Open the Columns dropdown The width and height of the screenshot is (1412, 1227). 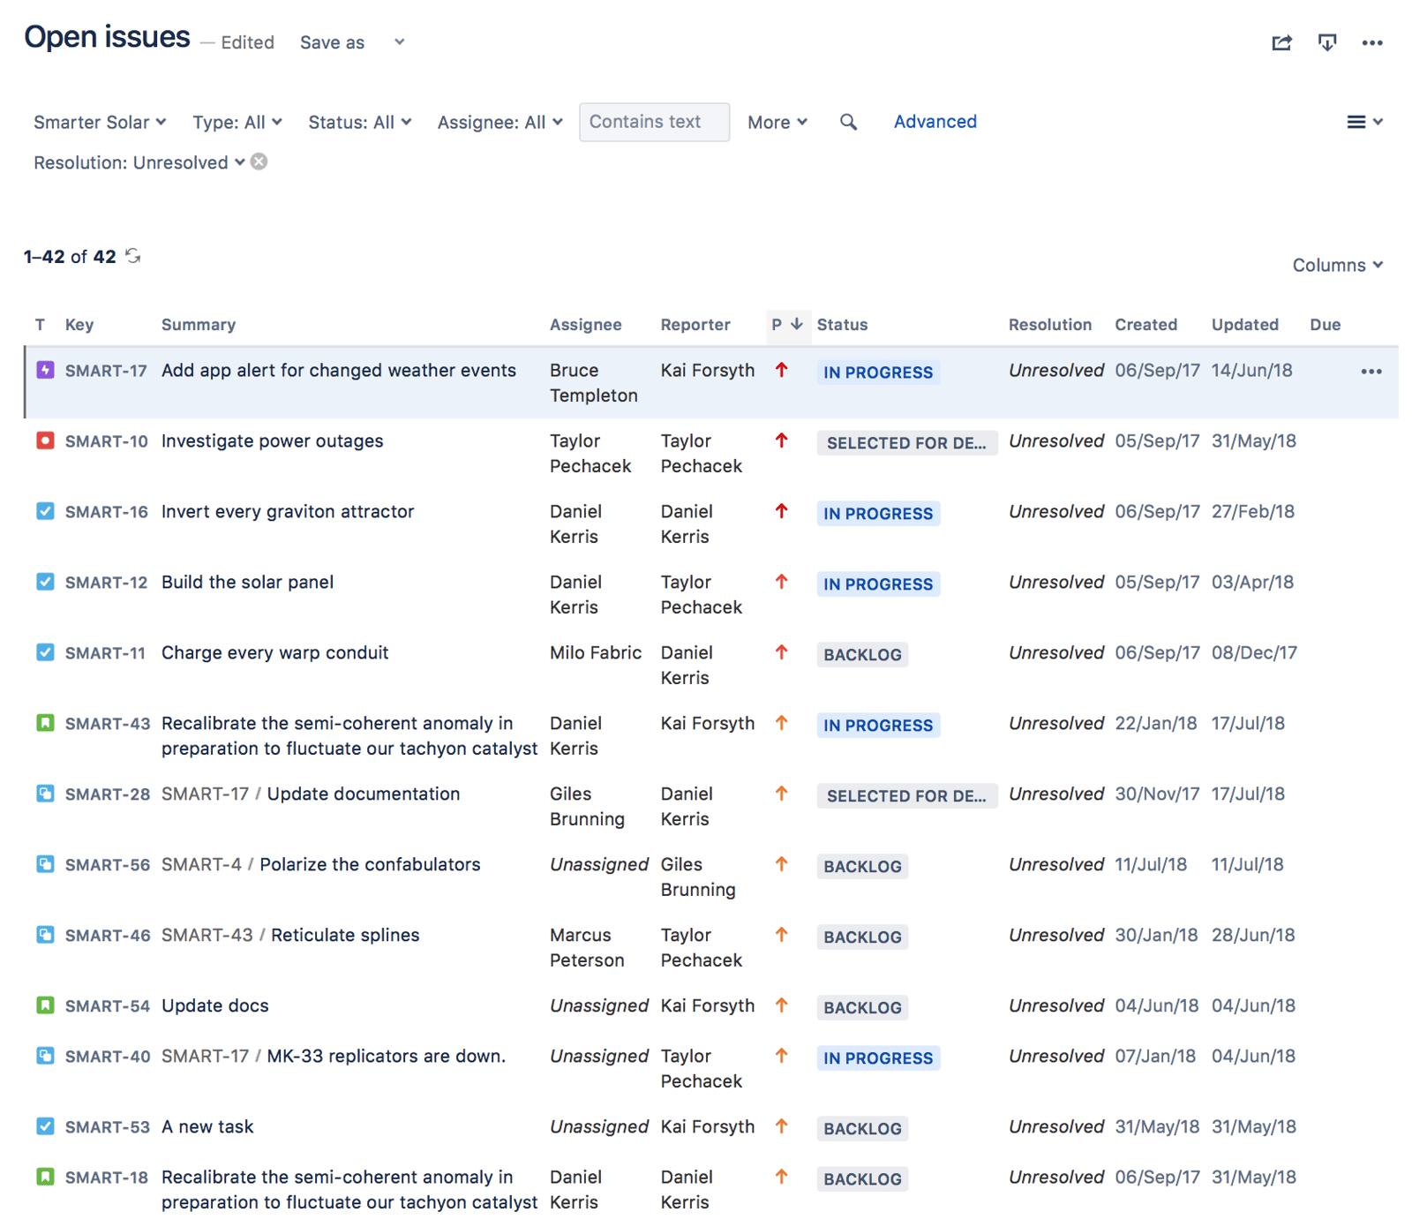pos(1336,265)
